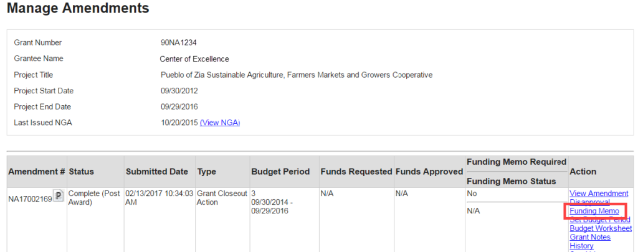Click the Funds Approved column header
This screenshot has height=252, width=638.
tap(429, 172)
